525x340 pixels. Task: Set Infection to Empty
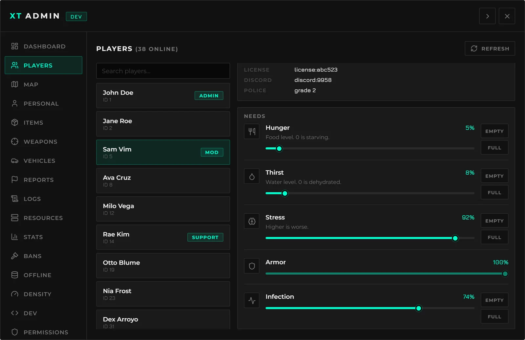(x=494, y=300)
